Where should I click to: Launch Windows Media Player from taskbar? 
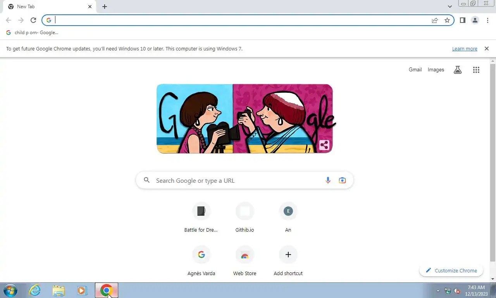tap(82, 290)
